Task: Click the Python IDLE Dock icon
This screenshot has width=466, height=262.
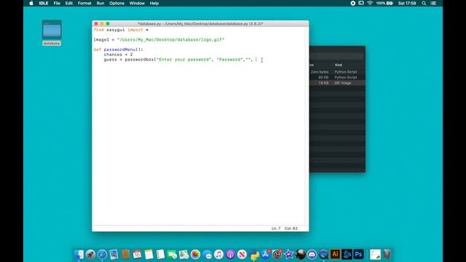Action: click(x=254, y=255)
